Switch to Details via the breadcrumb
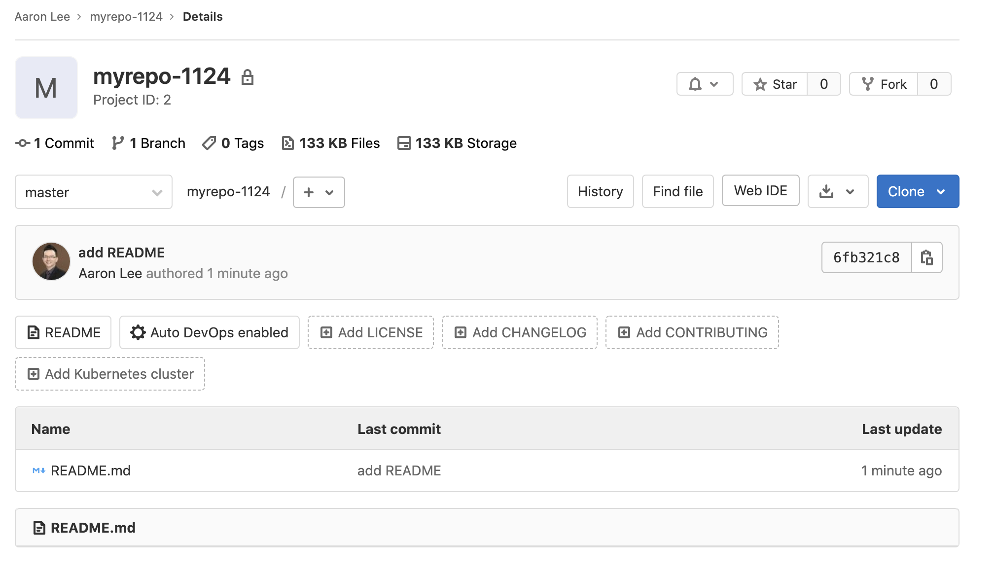This screenshot has height=577, width=995. pos(203,16)
